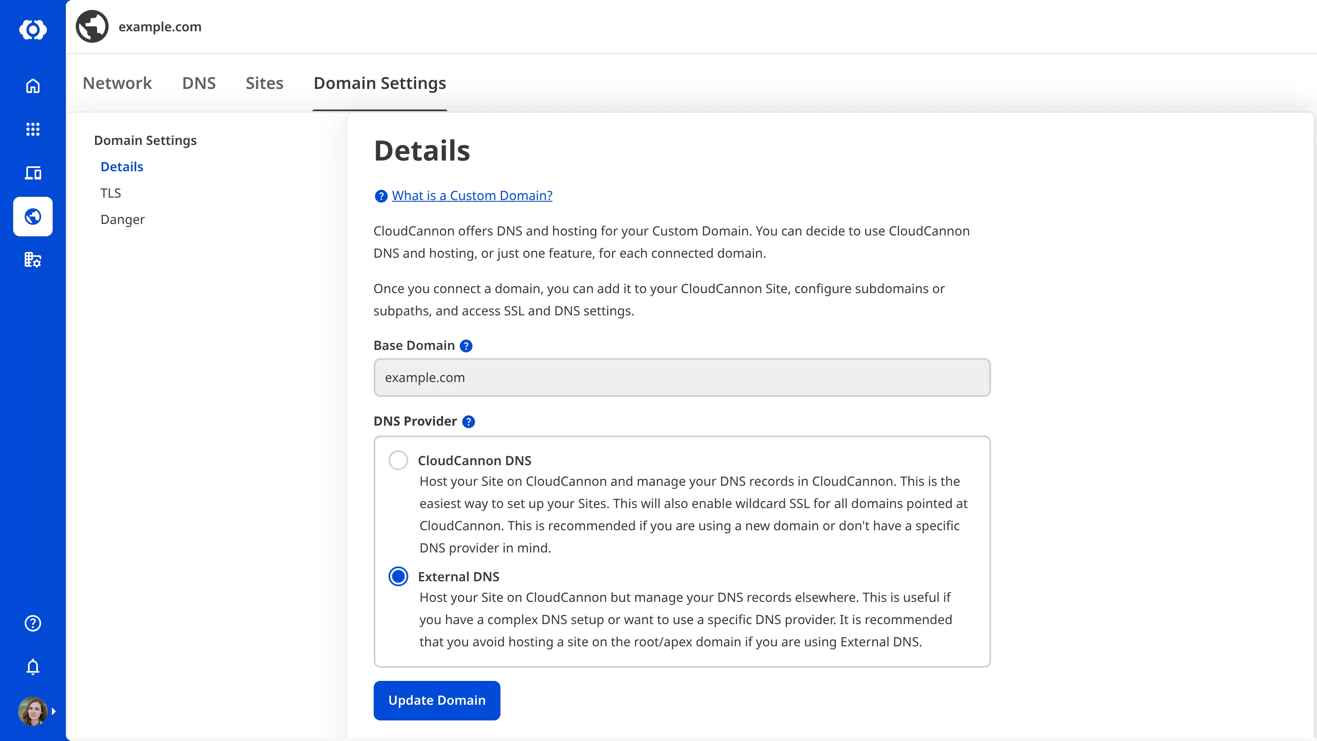Screen dimensions: 1317x741
Task: Open the Home icon in sidebar
Action: [33, 85]
